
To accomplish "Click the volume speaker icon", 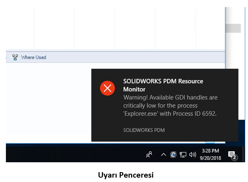I will (192, 155).
